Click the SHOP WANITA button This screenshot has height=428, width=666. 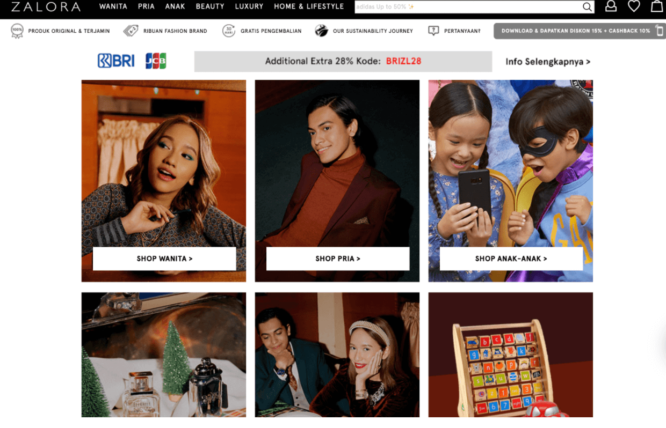(164, 259)
